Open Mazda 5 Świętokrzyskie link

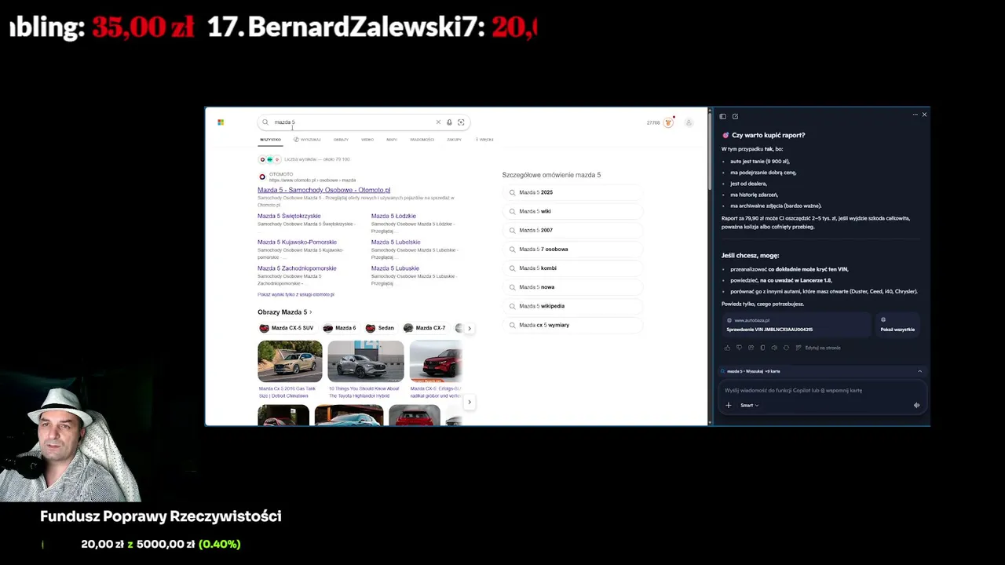pos(289,216)
